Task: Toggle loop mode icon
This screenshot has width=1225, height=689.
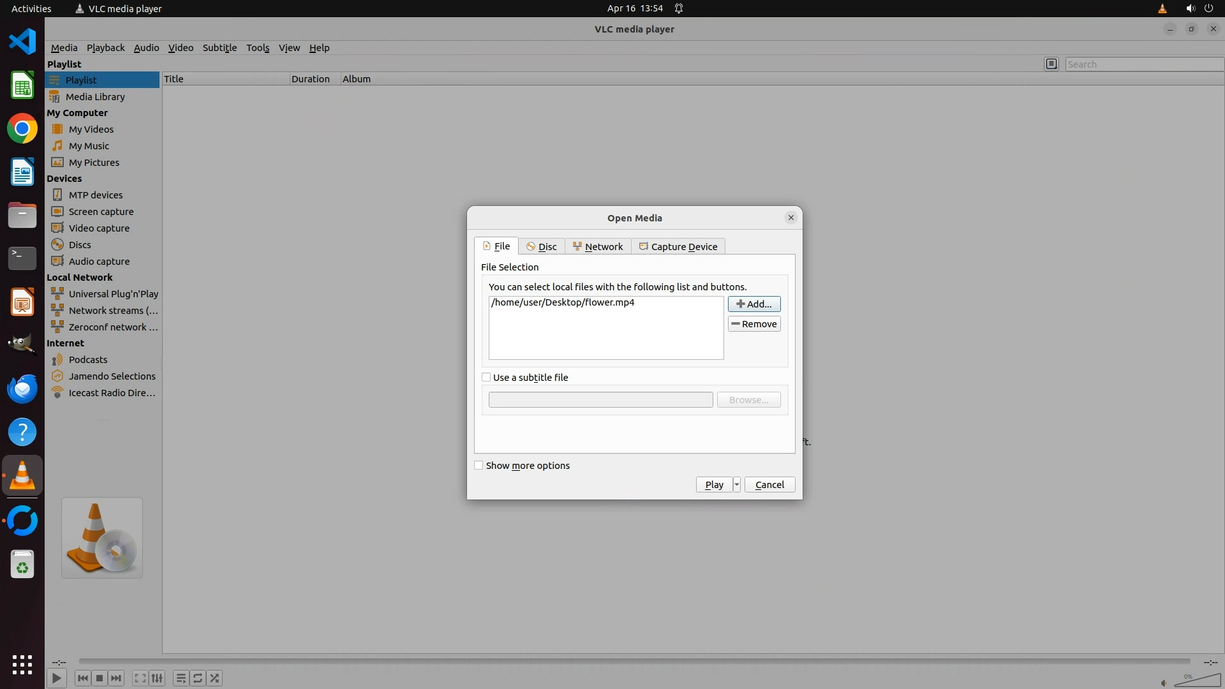Action: pyautogui.click(x=198, y=678)
